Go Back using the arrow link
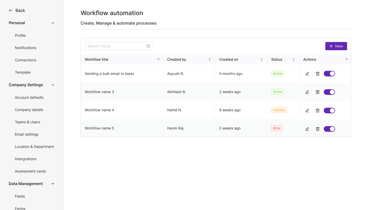 (17, 10)
